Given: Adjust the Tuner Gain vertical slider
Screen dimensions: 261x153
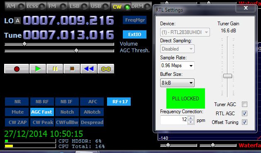Looking at the screenshot, I should (227, 76).
